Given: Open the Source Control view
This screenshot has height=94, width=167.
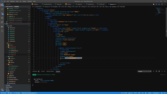Looking at the screenshot, I should click(2, 13).
